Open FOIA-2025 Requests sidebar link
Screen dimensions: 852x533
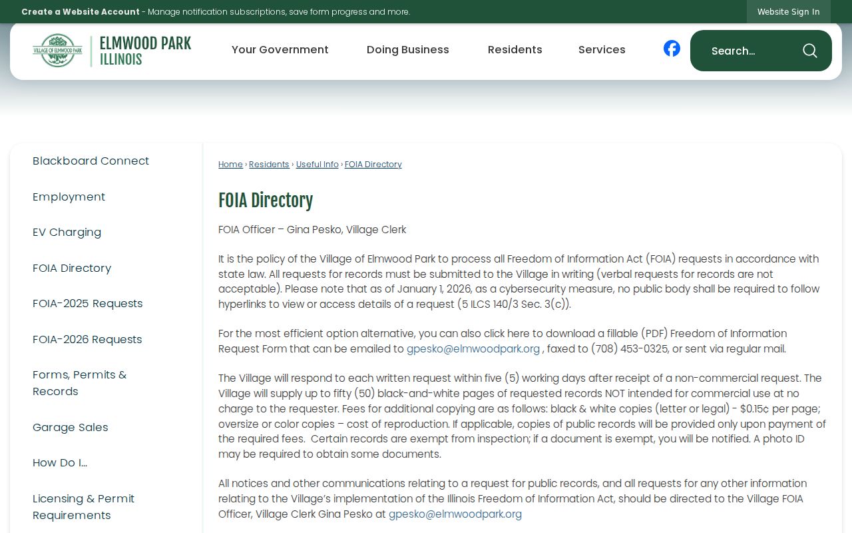tap(88, 304)
